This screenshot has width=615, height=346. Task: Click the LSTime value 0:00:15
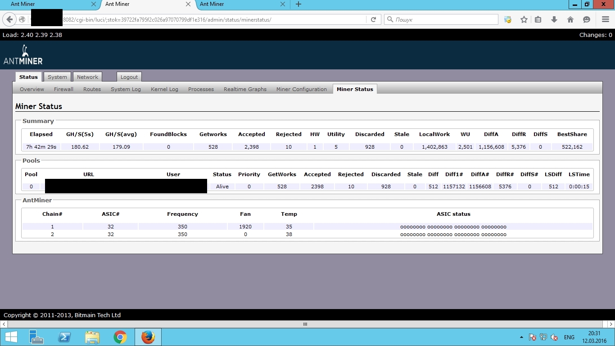click(x=579, y=187)
